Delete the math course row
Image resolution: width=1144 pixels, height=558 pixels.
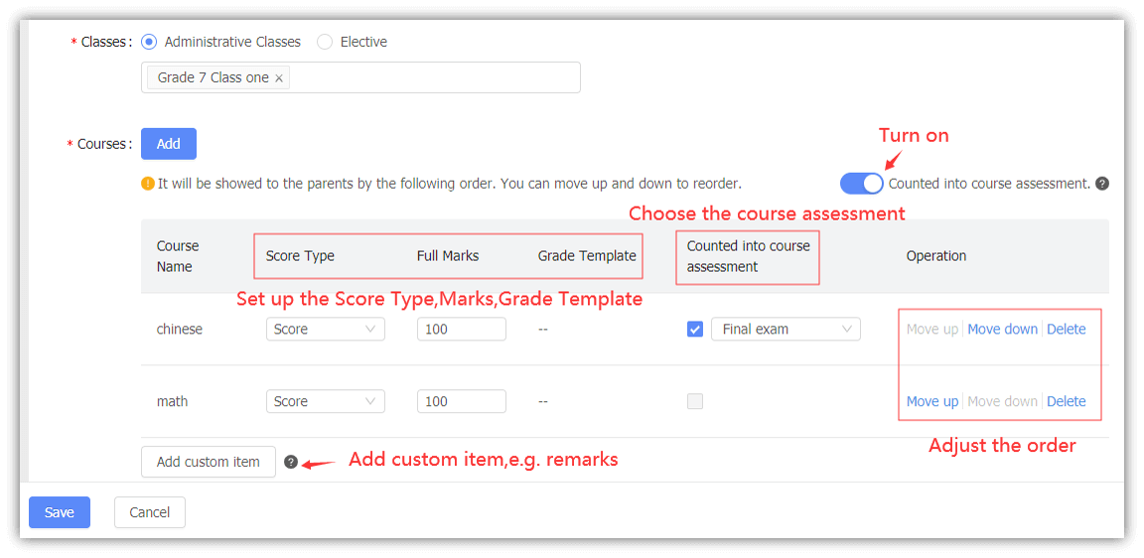point(1067,402)
